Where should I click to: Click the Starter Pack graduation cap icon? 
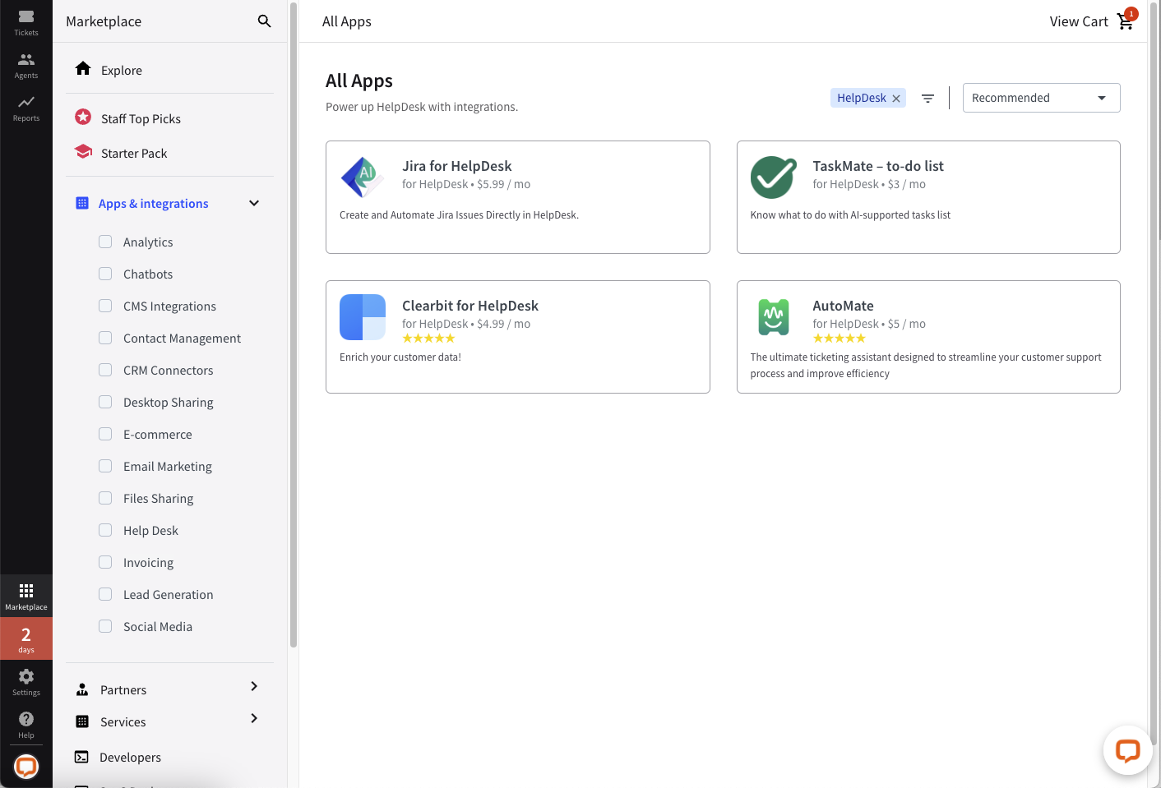(83, 151)
